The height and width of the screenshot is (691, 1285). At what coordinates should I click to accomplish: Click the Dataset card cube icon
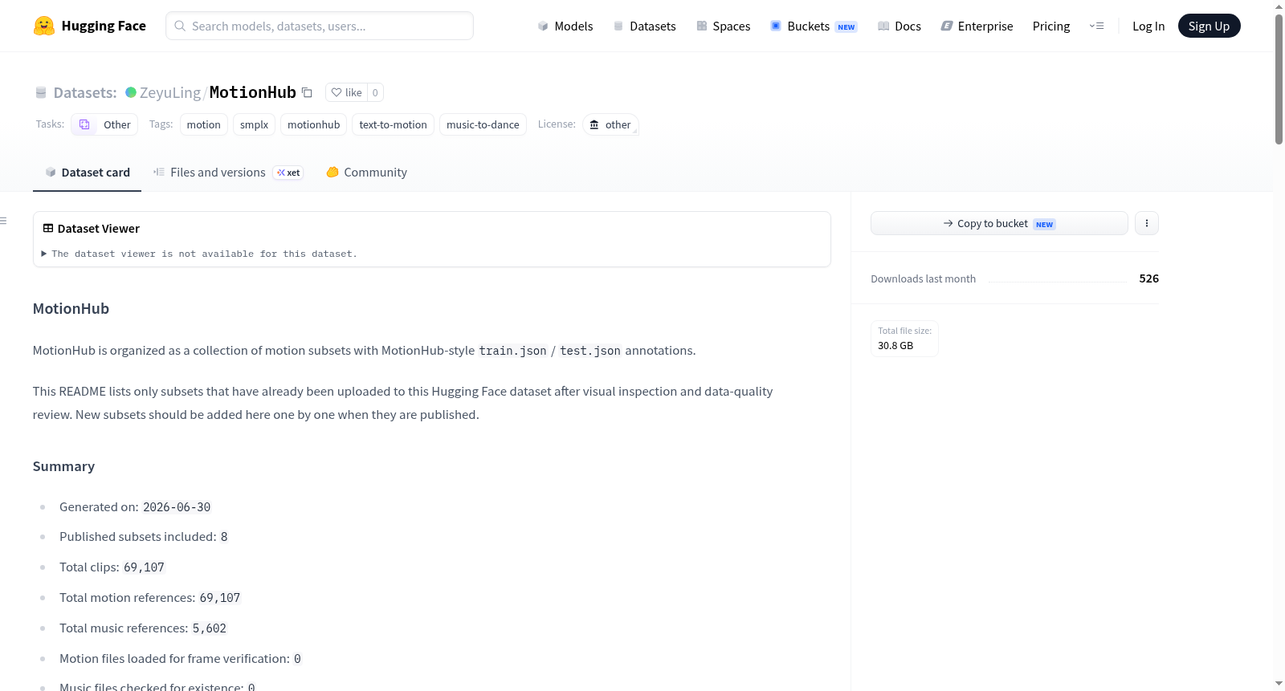51,173
